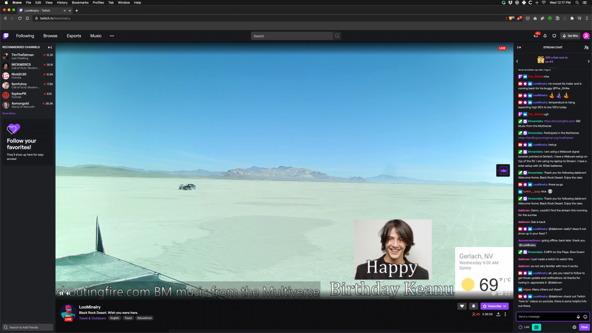
Task: Click Search to Add Friends field
Action: click(x=28, y=327)
